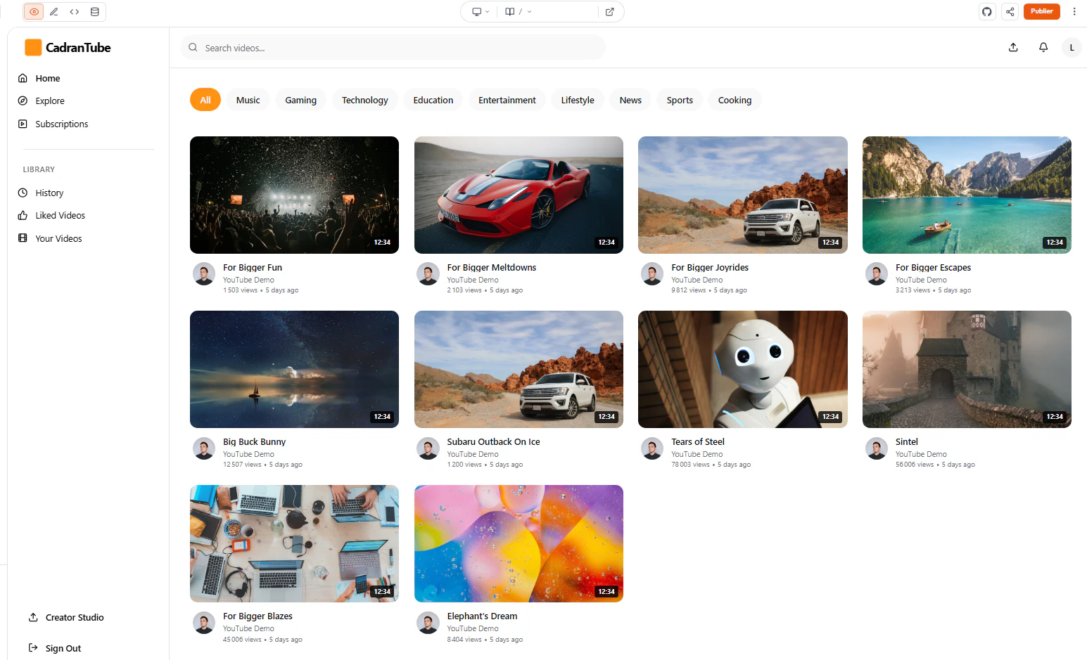1087x660 pixels.
Task: Open the Sintel castle thumbnail
Action: [x=967, y=369]
